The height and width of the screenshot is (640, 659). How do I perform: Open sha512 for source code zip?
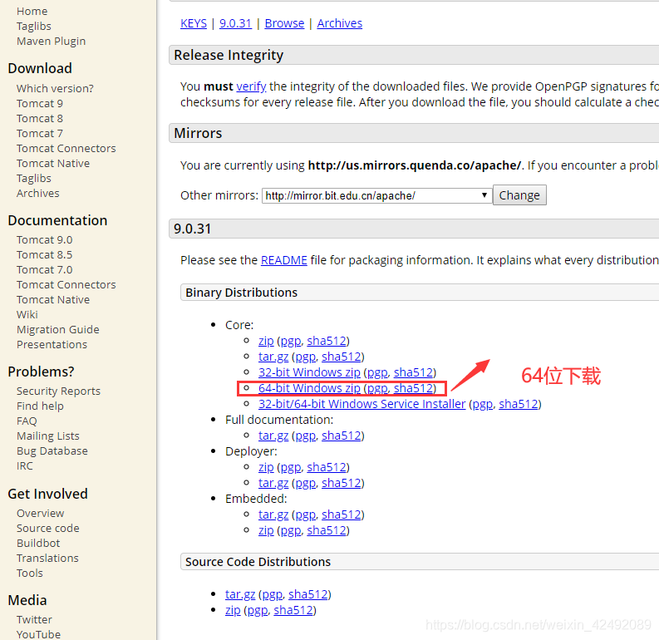[293, 610]
